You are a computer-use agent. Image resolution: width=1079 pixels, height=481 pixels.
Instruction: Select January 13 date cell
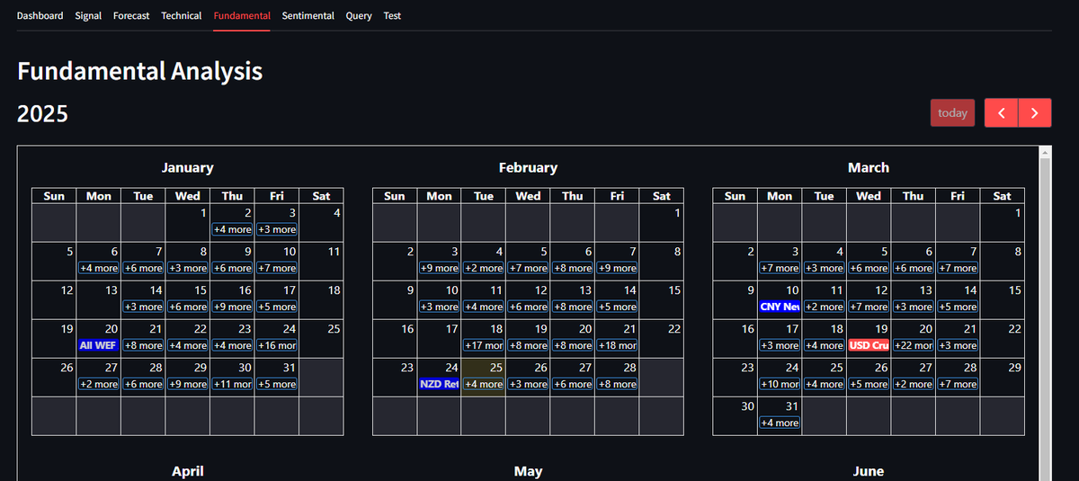pos(98,299)
